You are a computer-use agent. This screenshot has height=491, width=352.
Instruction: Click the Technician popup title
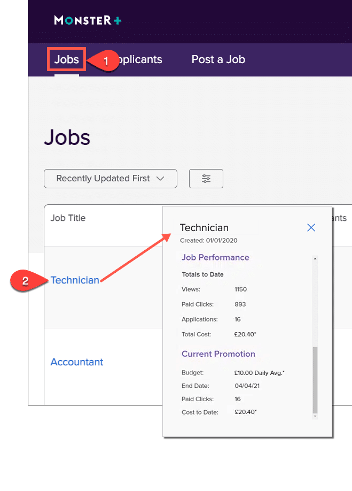coord(204,228)
